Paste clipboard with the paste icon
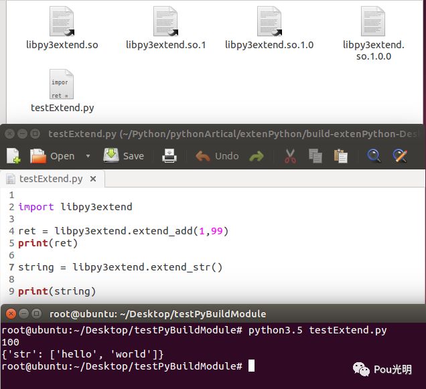 [340, 156]
